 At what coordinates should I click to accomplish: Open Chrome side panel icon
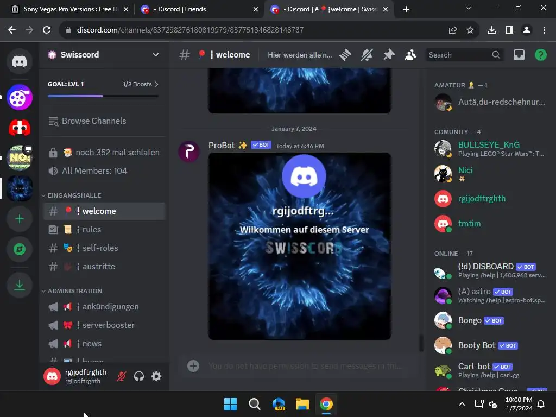509,30
